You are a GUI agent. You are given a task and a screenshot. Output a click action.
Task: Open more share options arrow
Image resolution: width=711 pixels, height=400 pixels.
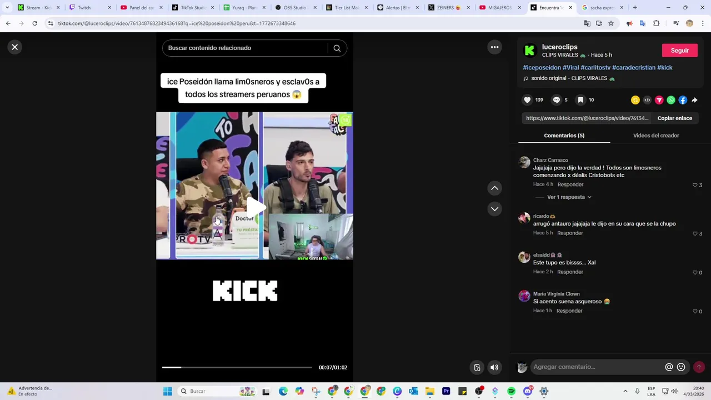694,100
